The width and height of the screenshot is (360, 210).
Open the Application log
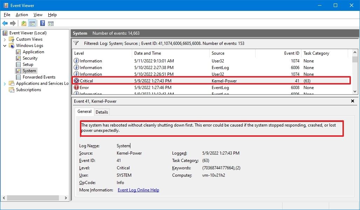33,52
